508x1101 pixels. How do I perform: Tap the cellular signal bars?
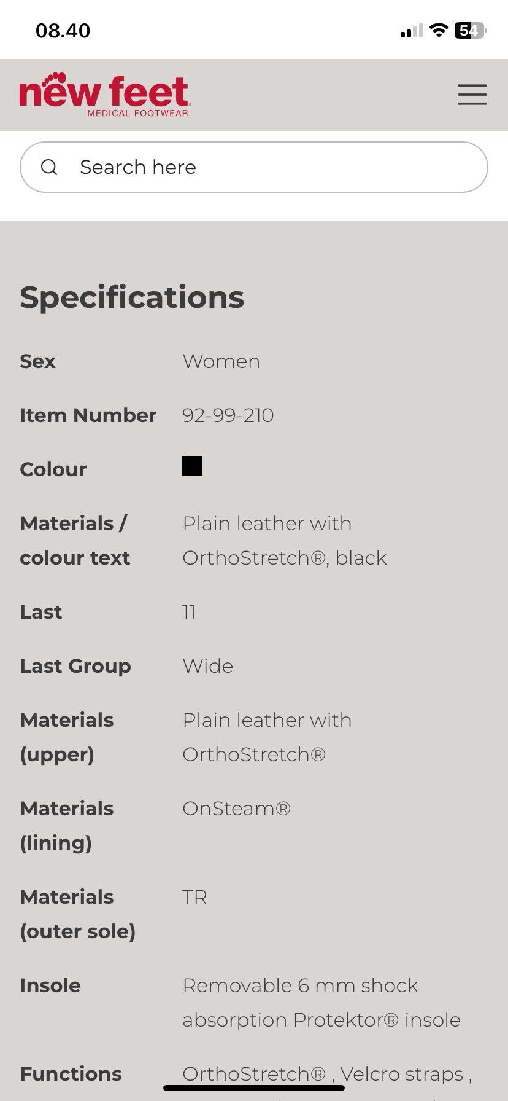point(412,31)
